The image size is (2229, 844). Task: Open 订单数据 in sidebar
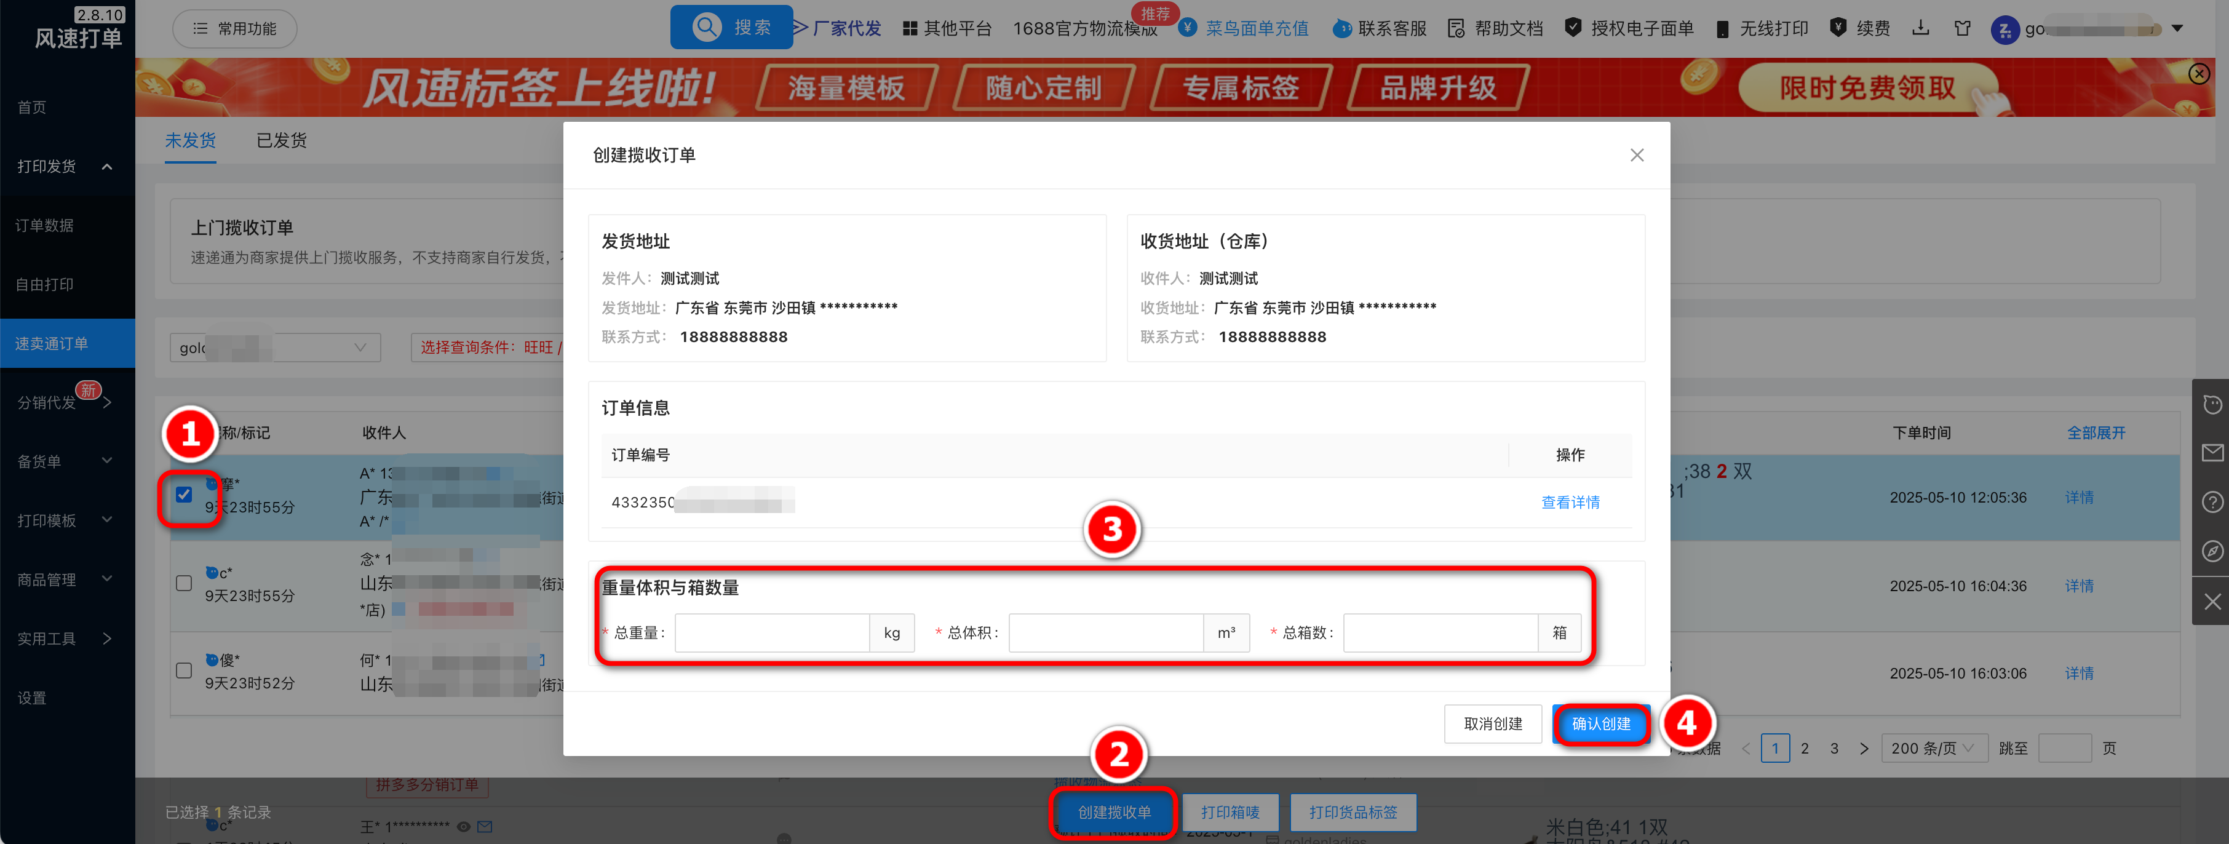44,225
